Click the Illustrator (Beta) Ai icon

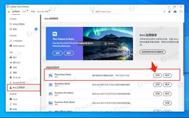(51, 85)
